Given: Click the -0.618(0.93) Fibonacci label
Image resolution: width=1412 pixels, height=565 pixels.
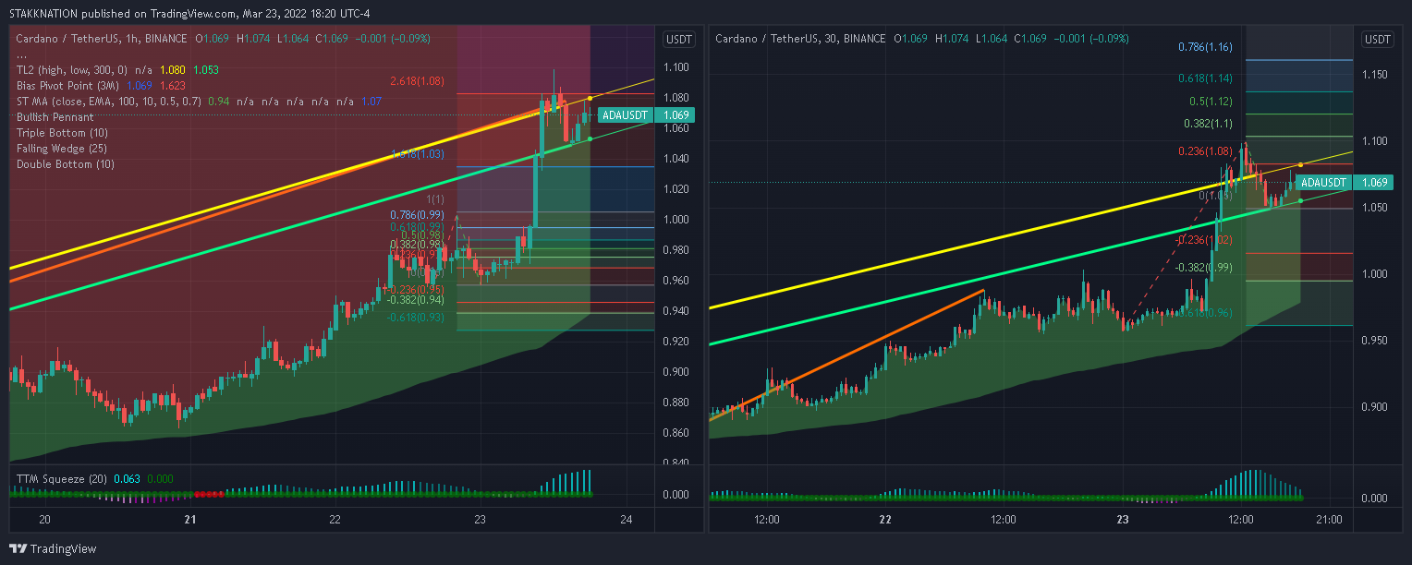Looking at the screenshot, I should tap(416, 318).
